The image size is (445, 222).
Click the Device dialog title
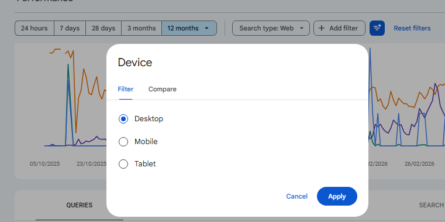coord(135,63)
